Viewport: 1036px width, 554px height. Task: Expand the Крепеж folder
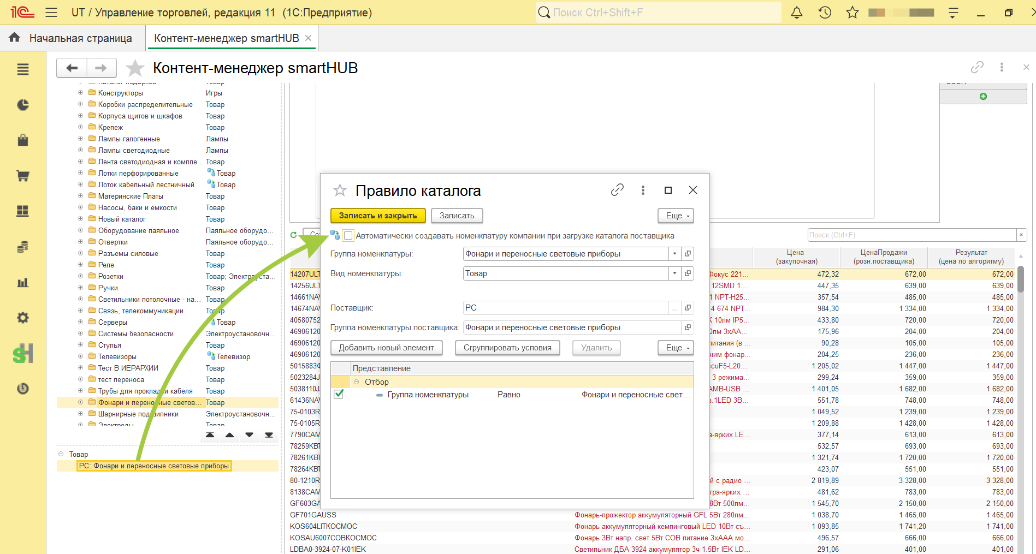(x=80, y=127)
